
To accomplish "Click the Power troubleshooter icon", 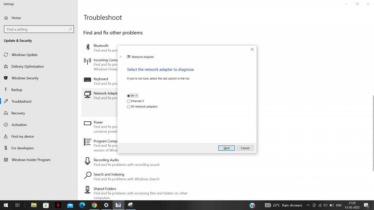I will [x=87, y=124].
